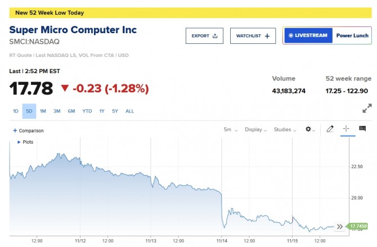Open the Display dropdown
The height and width of the screenshot is (247, 377).
(256, 129)
